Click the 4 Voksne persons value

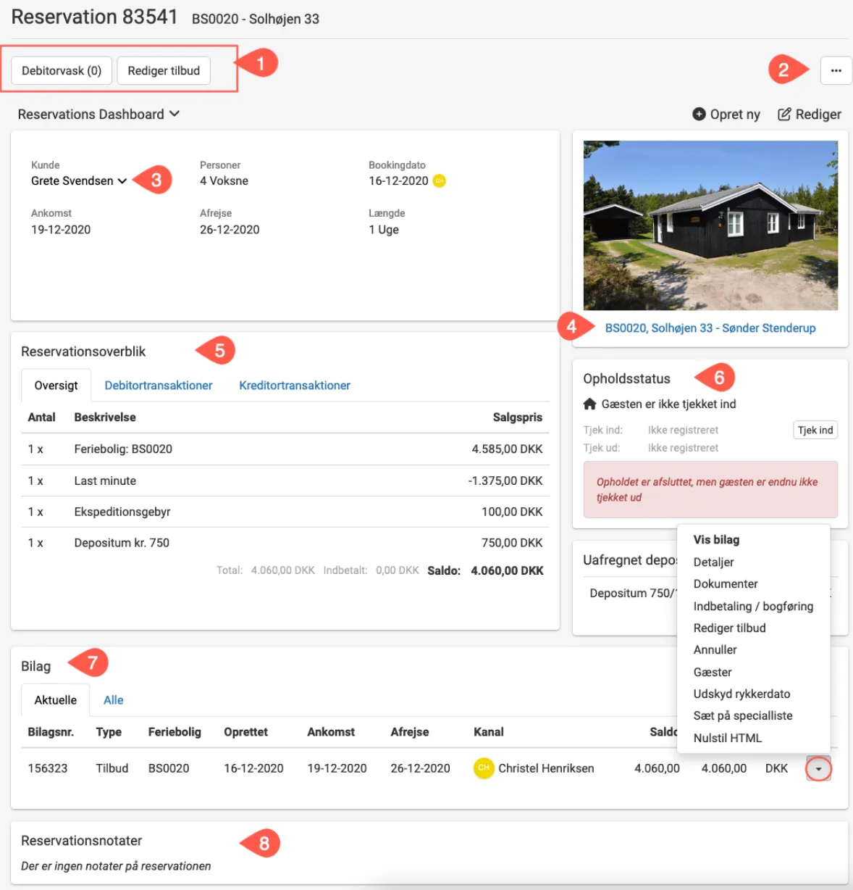pyautogui.click(x=224, y=181)
